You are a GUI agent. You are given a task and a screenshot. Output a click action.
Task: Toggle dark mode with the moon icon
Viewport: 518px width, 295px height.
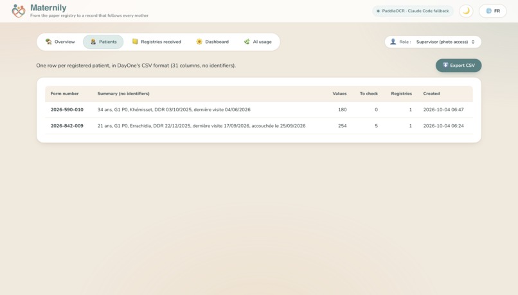point(466,11)
